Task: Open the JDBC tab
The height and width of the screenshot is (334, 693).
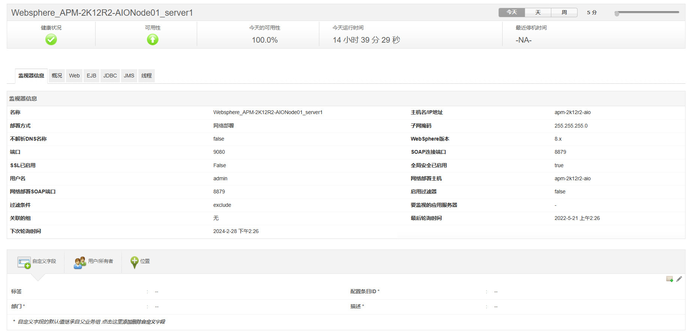Action: (110, 76)
